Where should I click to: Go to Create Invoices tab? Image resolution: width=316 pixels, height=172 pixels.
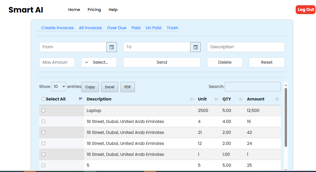click(x=57, y=28)
